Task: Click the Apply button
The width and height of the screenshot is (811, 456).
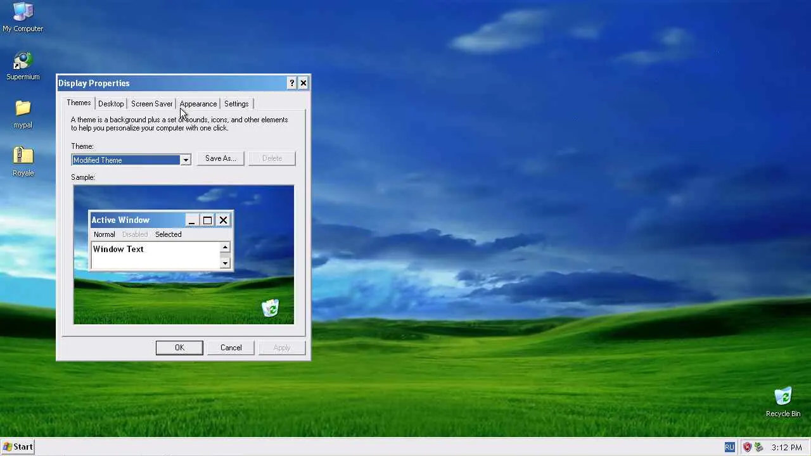Action: coord(282,348)
